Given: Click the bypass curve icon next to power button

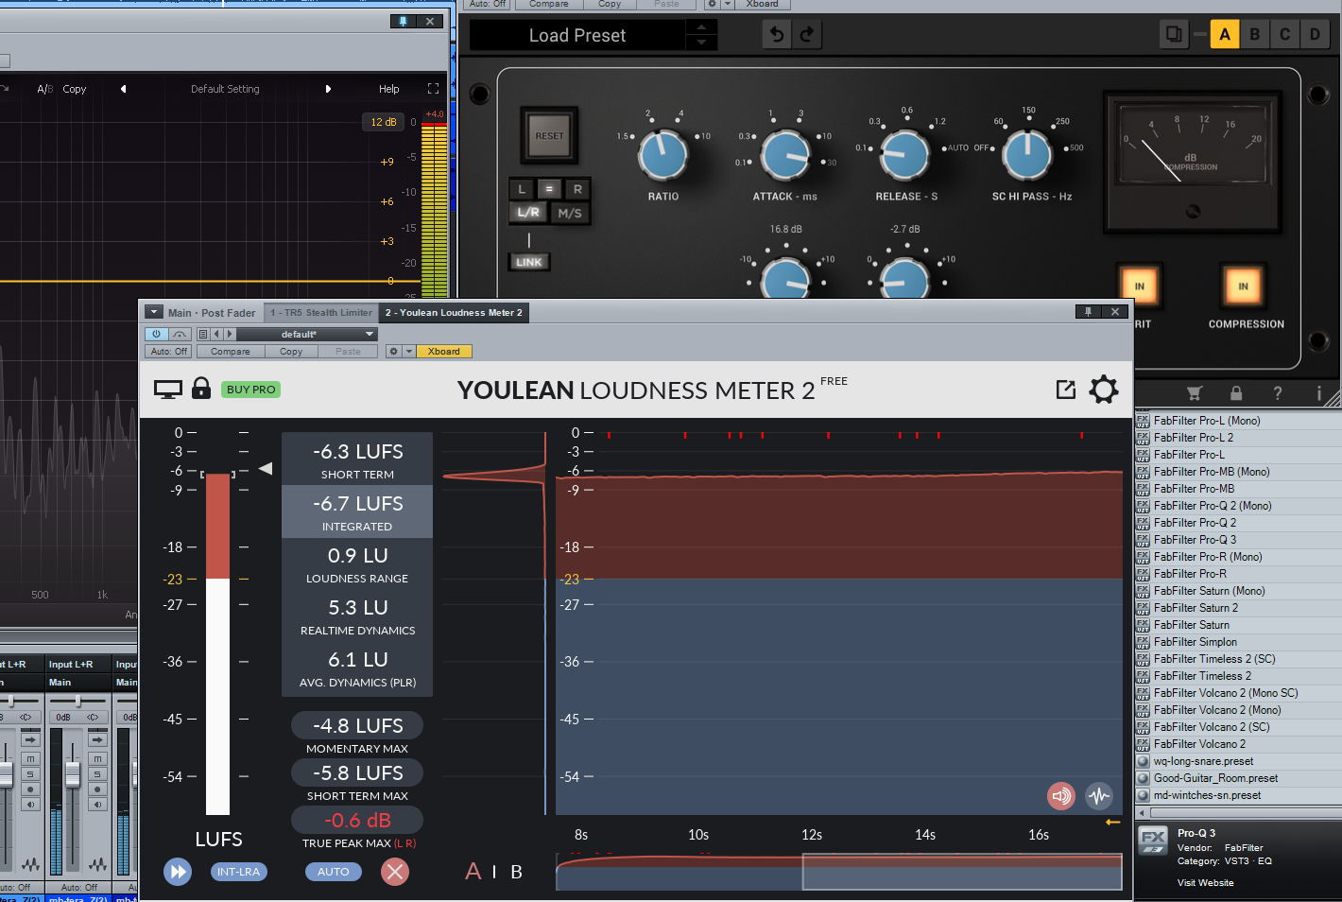Looking at the screenshot, I should 180,334.
